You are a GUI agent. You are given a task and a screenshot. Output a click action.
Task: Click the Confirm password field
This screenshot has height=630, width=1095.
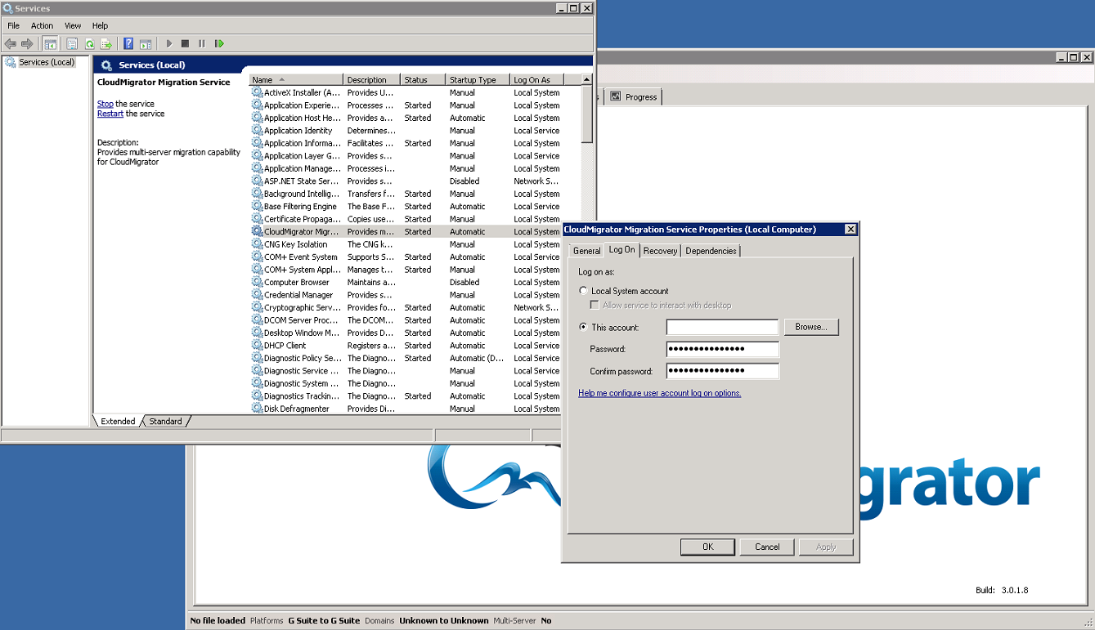click(722, 371)
